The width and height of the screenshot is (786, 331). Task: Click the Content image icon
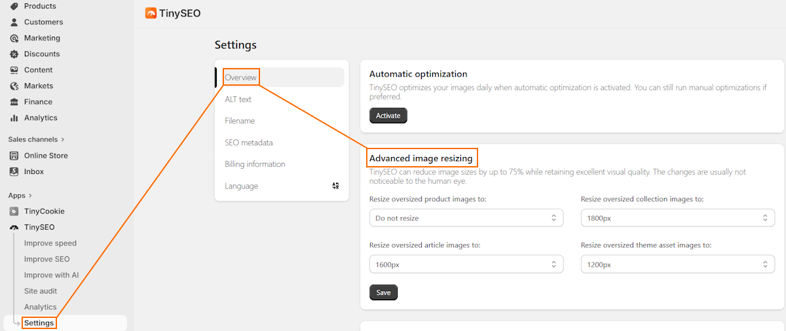click(x=14, y=70)
